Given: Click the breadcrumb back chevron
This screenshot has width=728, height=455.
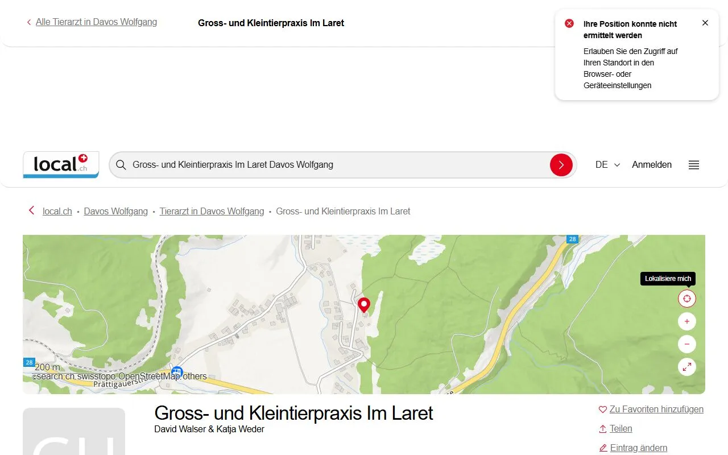Looking at the screenshot, I should [x=31, y=210].
